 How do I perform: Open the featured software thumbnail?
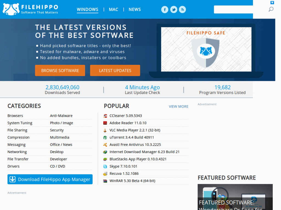click(235, 197)
